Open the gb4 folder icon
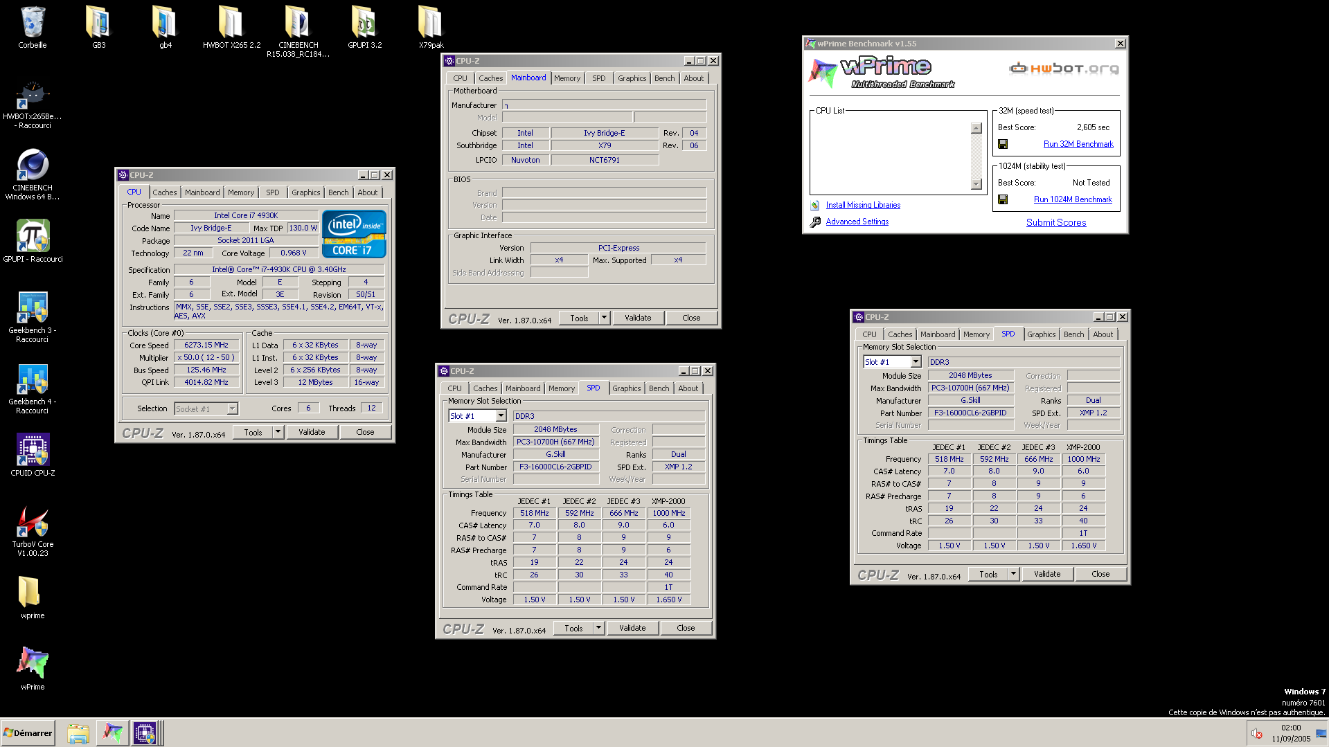 tap(165, 22)
